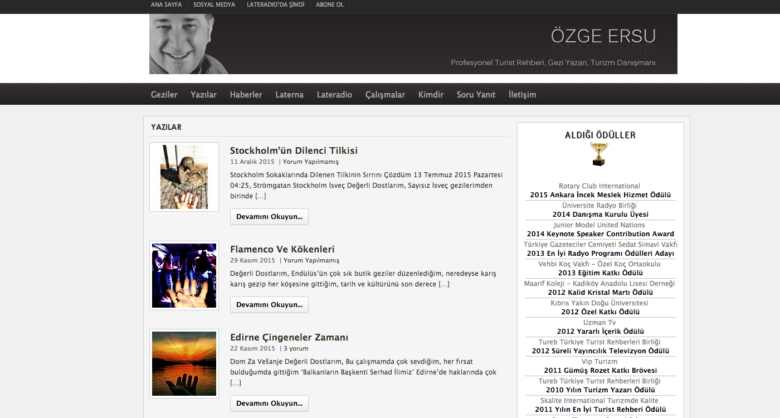780x418 pixels.
Task: Click Rotary Club International label
Action: [599, 186]
